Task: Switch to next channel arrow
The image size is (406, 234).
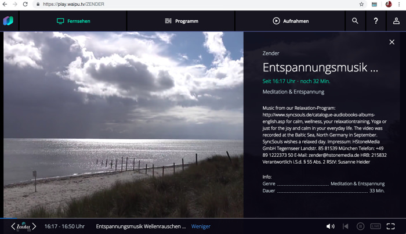Action: (34, 226)
